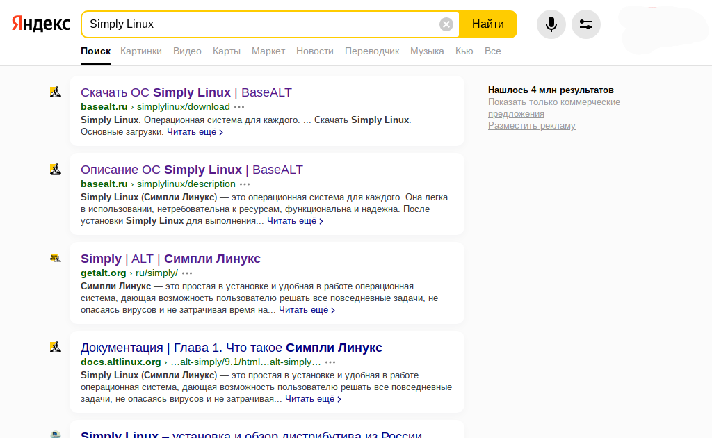712x438 pixels.
Task: Click the favicon of the docs.altlinux.org result
Action: [56, 347]
